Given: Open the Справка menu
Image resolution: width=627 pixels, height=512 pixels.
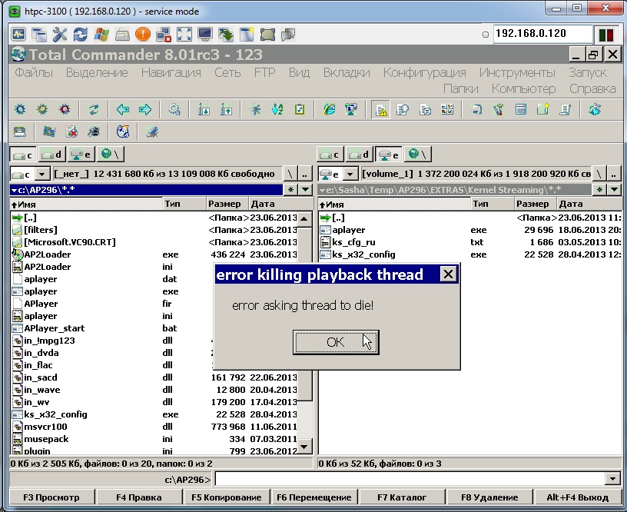Looking at the screenshot, I should [592, 88].
